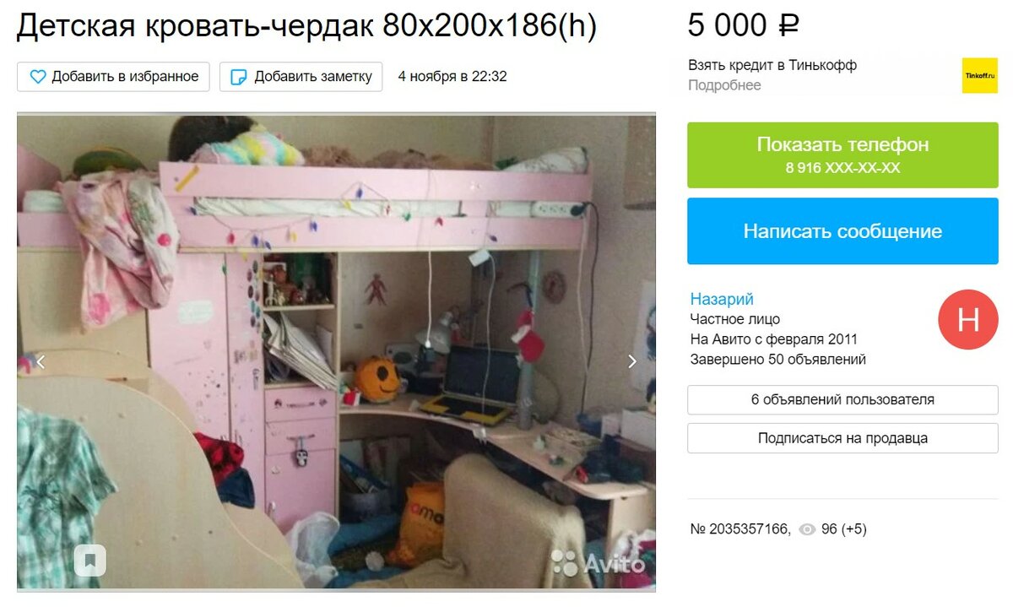
Task: Open 6 объявлений пользователя
Action: 842,400
